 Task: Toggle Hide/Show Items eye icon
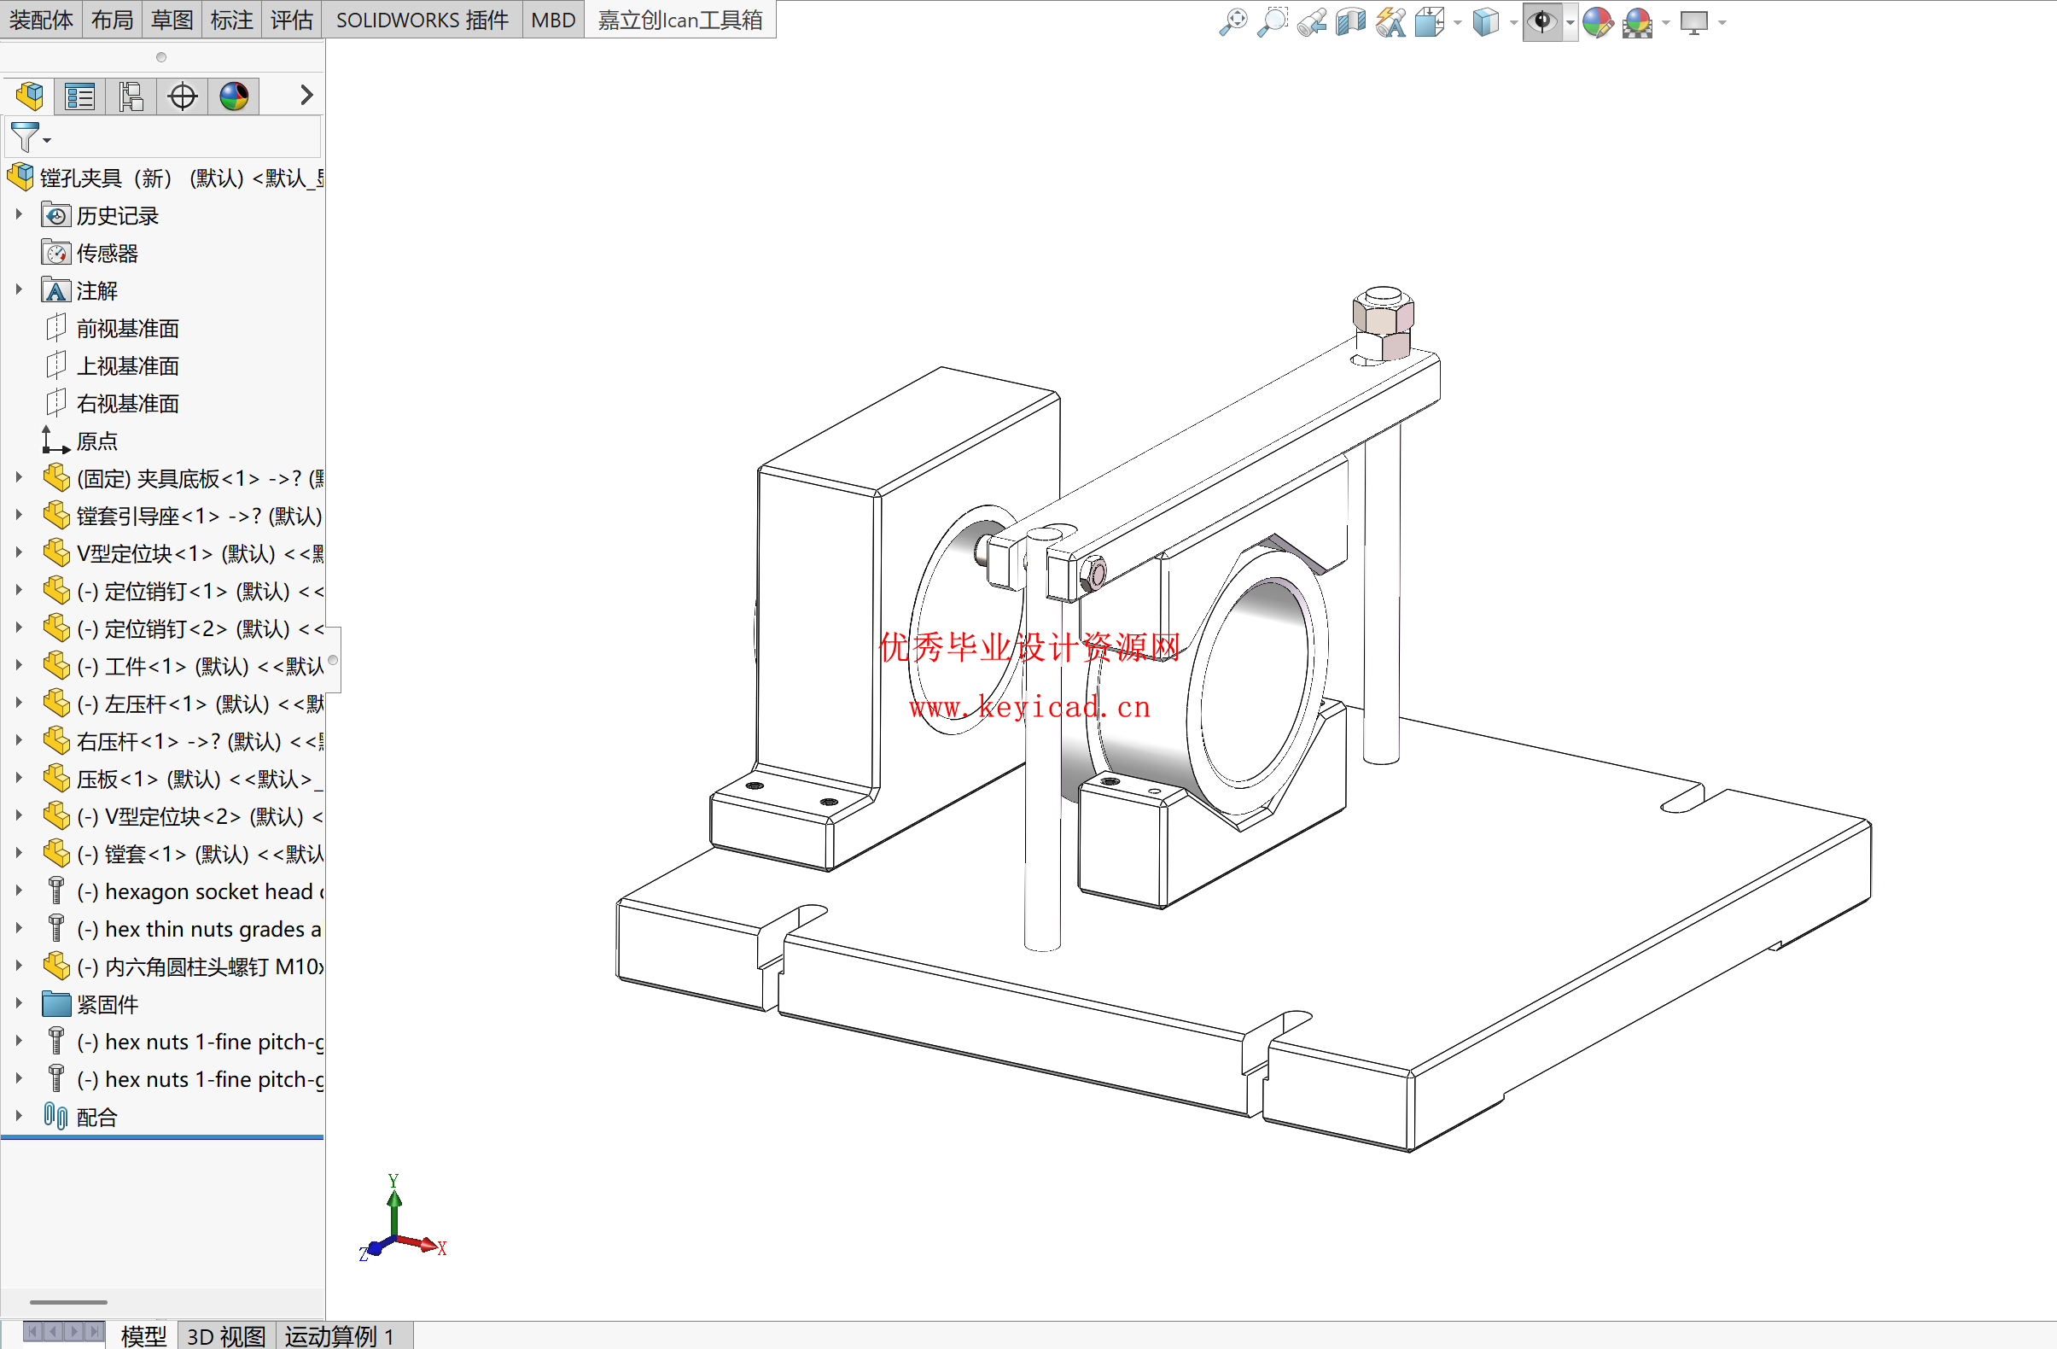click(1543, 21)
